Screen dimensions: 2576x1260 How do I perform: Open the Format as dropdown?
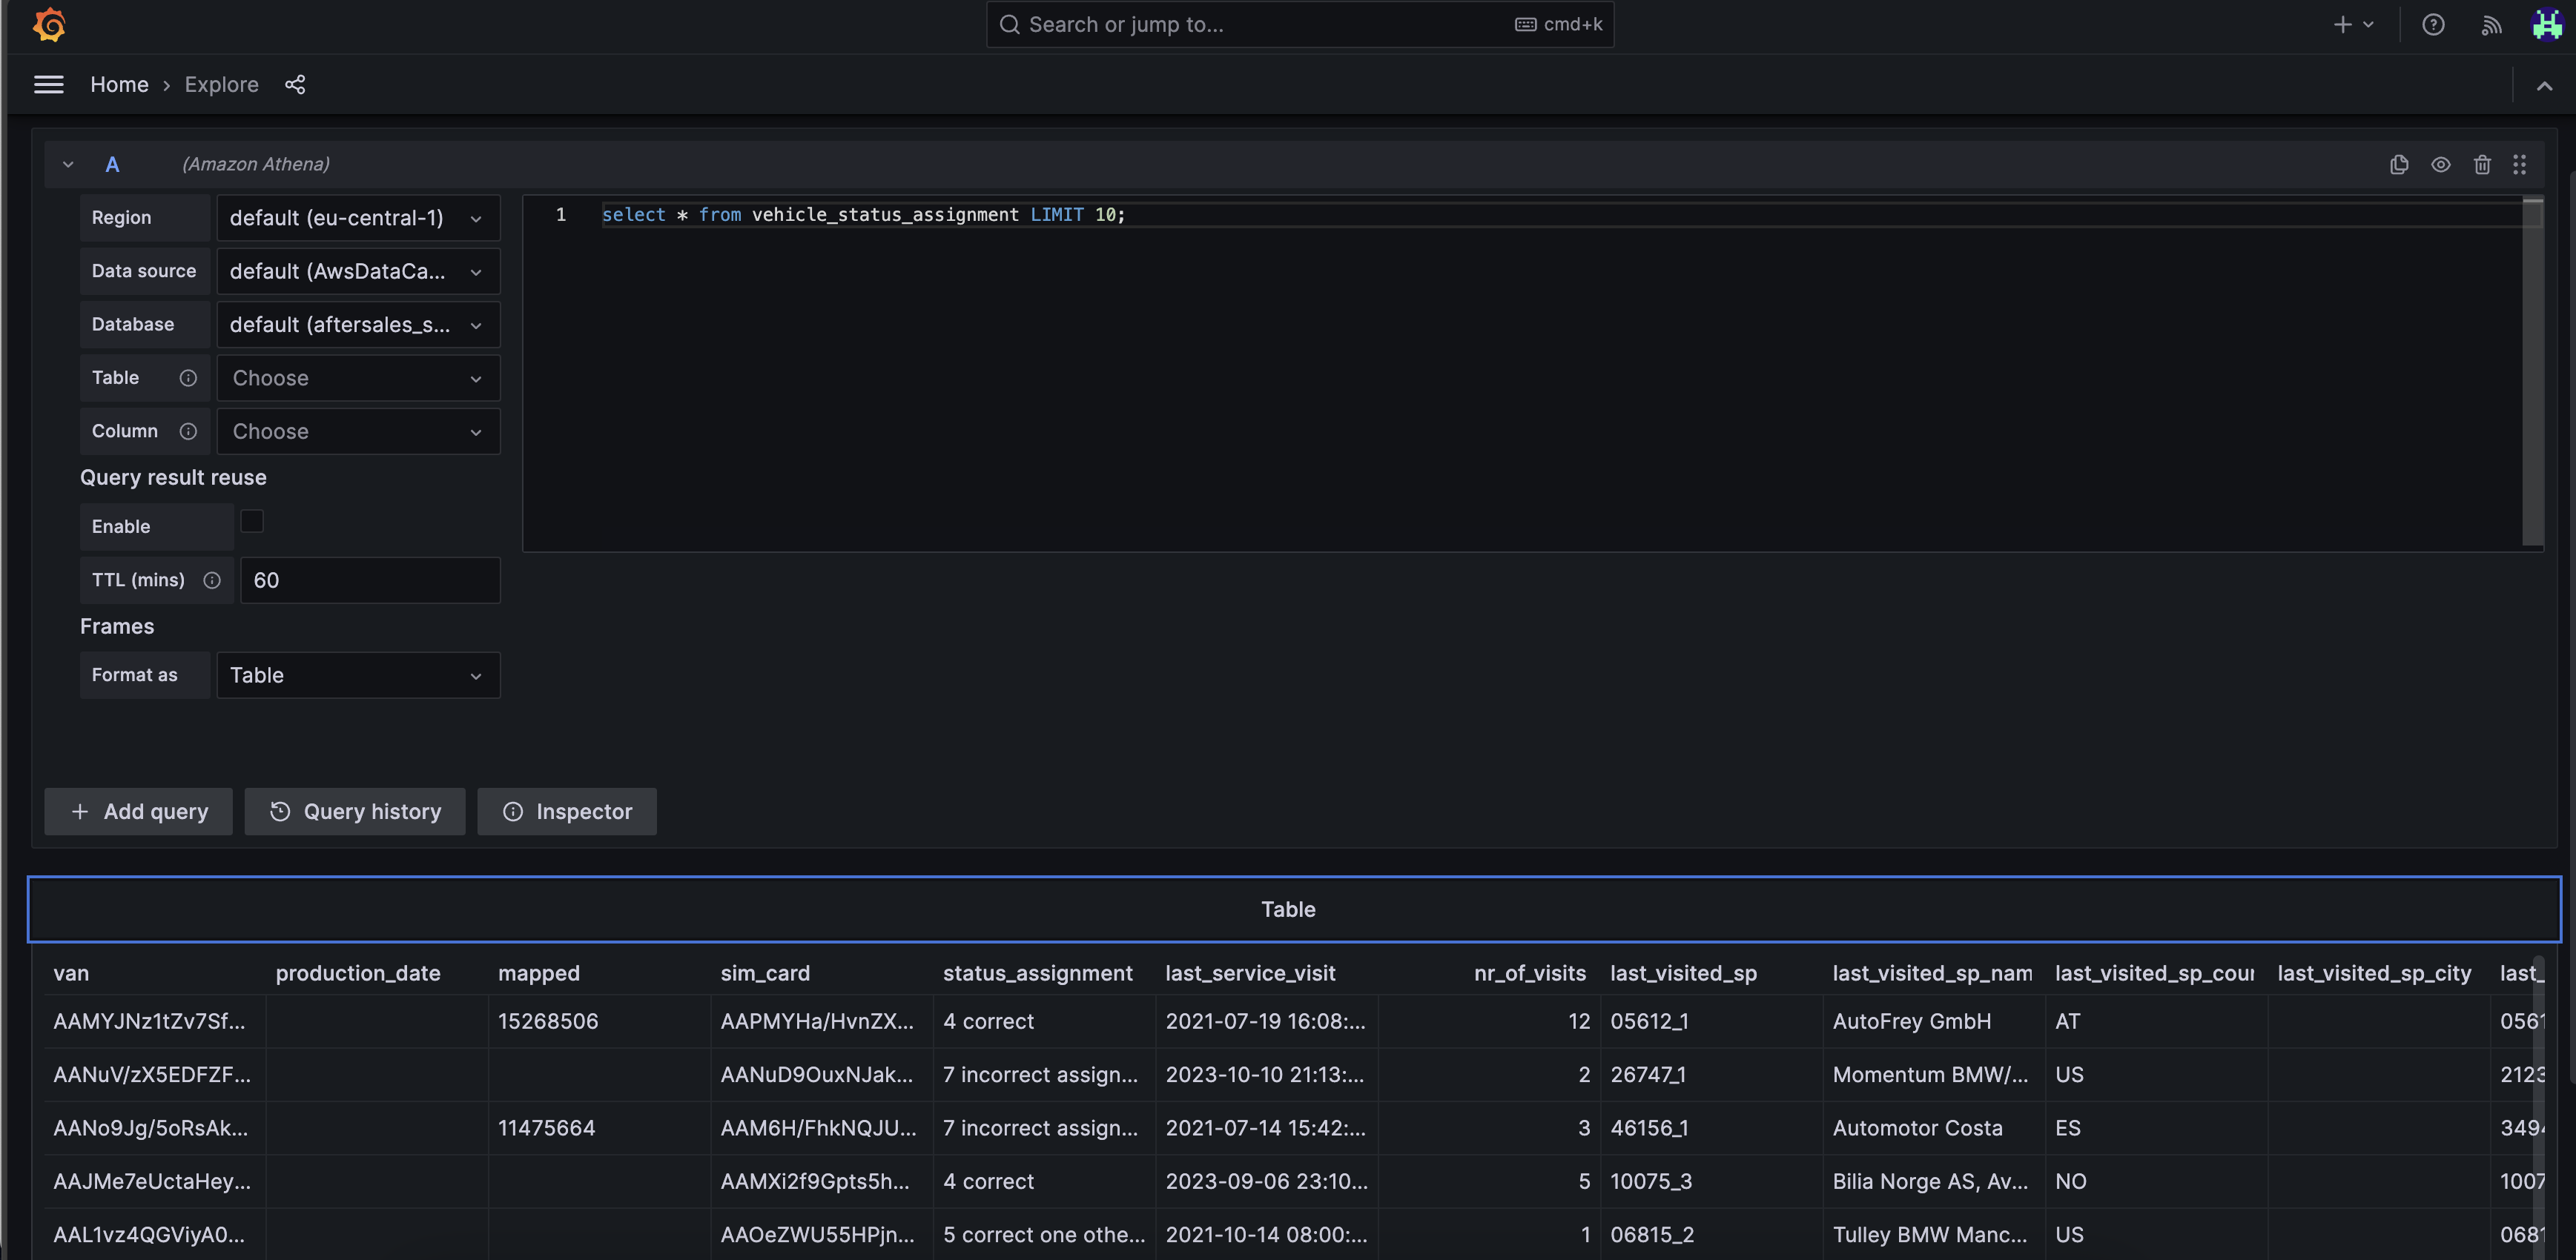click(x=358, y=675)
